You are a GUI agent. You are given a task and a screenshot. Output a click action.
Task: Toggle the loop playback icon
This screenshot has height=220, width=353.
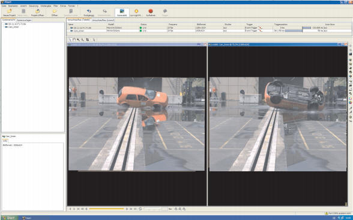coord(140,209)
